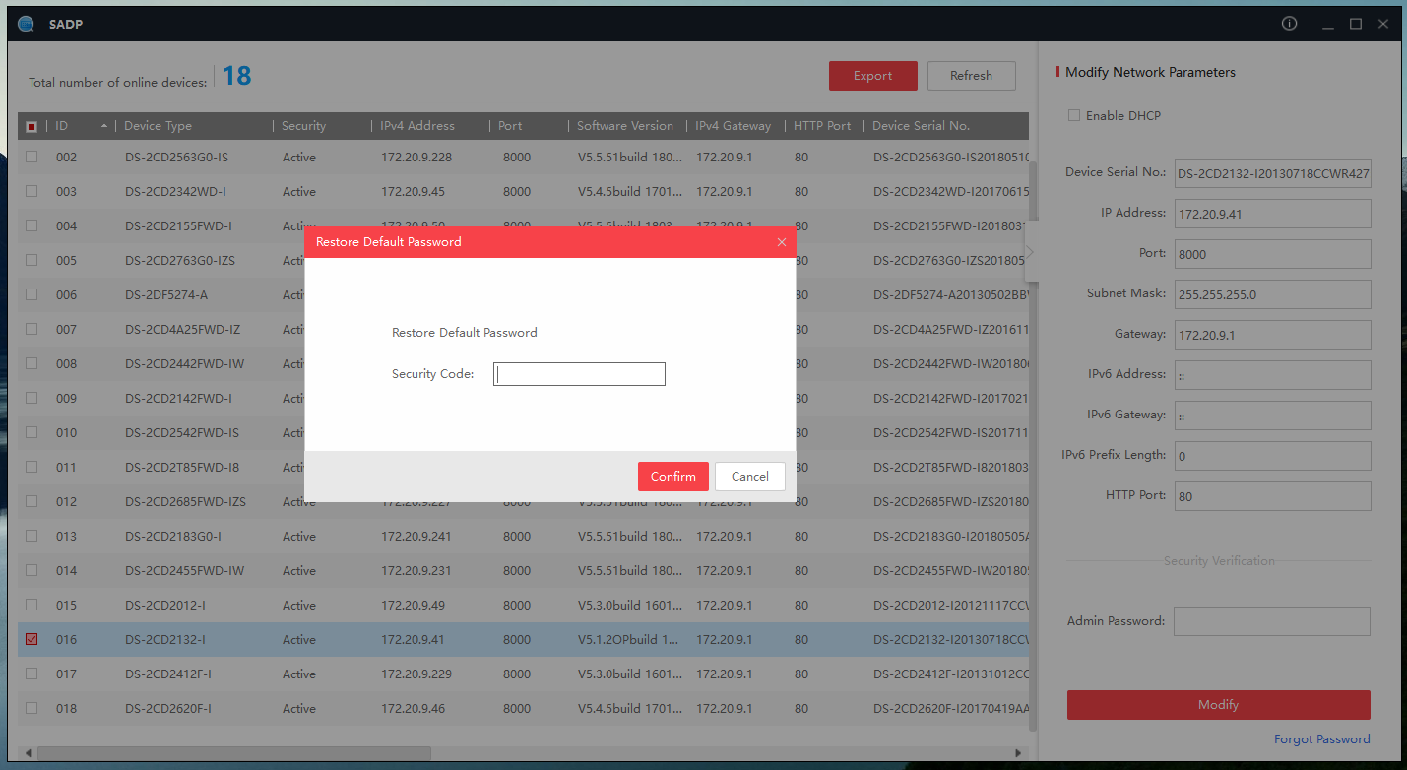This screenshot has width=1407, height=770.
Task: Click IP address 172.20.9.241 cell
Action: tap(416, 536)
